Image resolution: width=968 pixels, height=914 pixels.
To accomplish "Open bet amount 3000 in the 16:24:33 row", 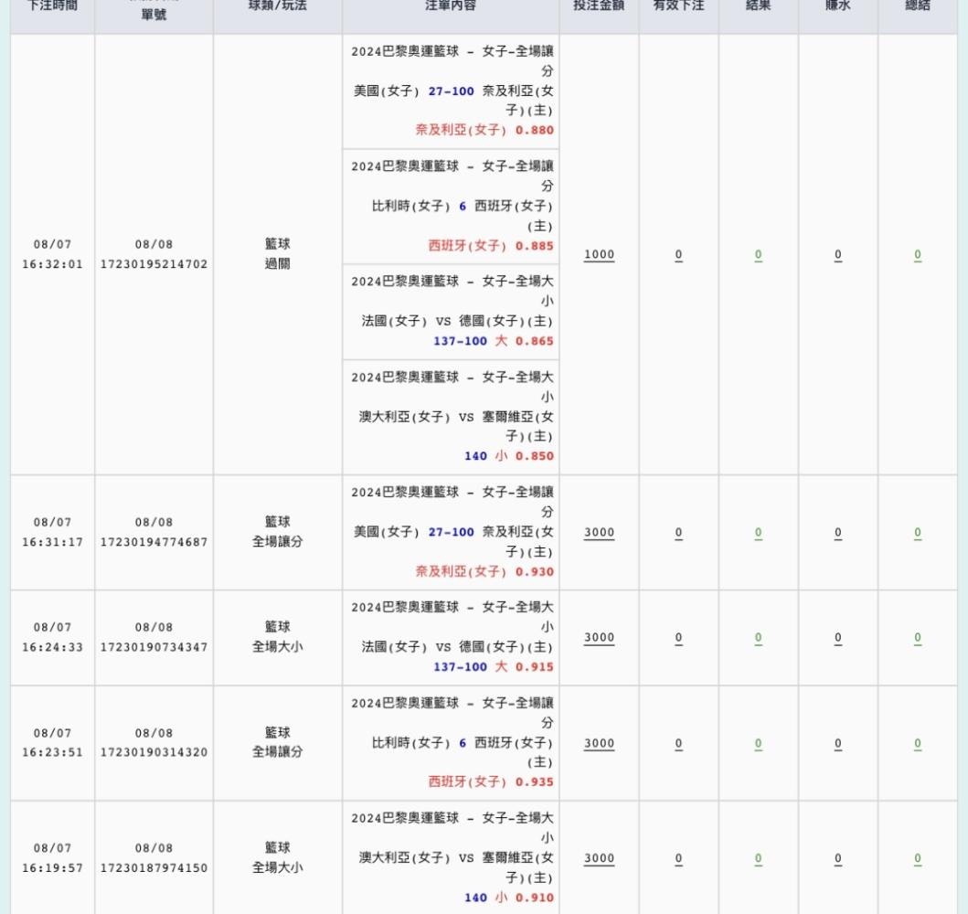I will (x=599, y=638).
